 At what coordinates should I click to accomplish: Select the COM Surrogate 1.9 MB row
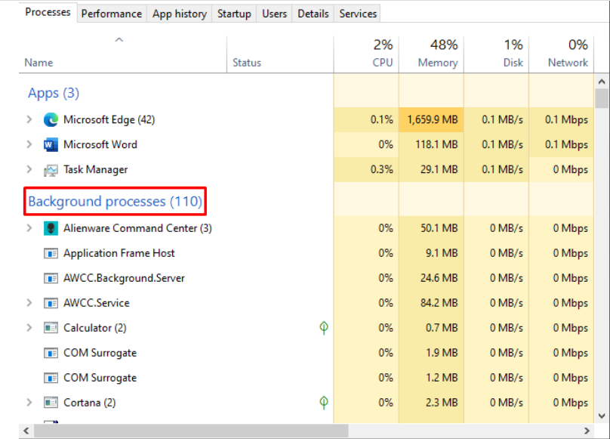pyautogui.click(x=307, y=353)
